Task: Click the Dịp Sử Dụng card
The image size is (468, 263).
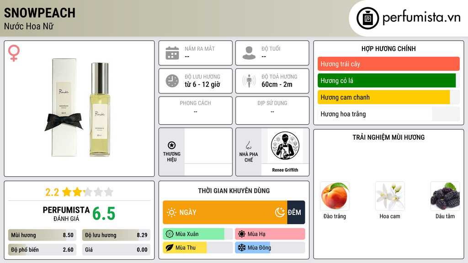Action: pos(272,110)
